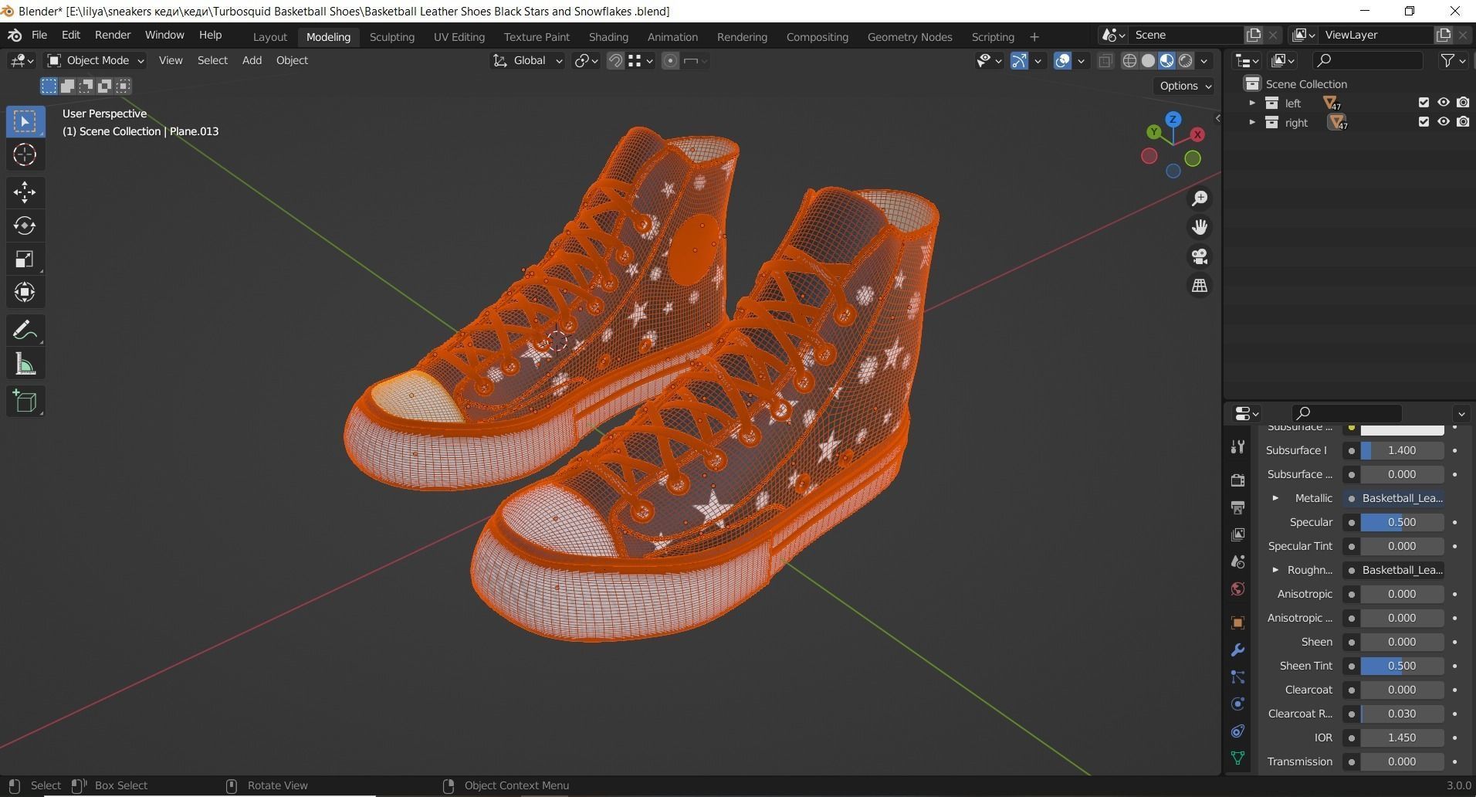Open the Edit menu
Viewport: 1476px width, 797px height.
(70, 36)
